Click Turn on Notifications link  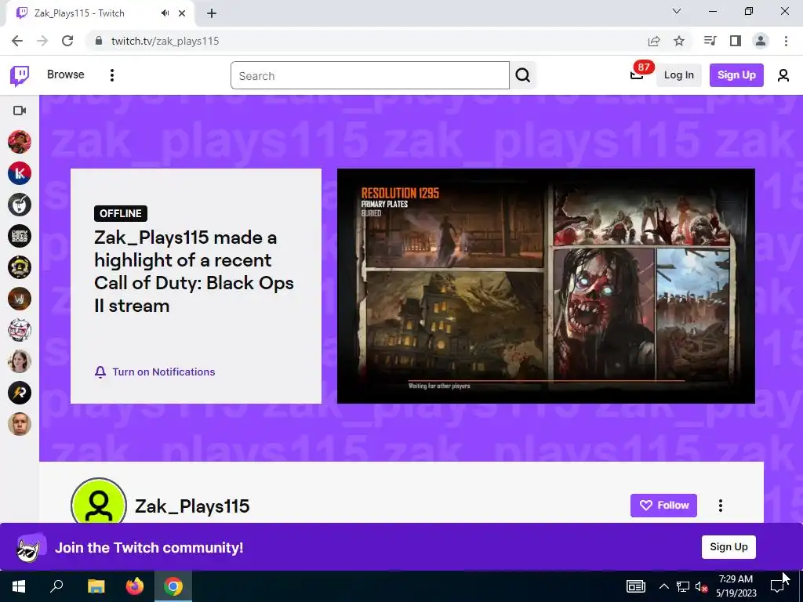point(164,372)
